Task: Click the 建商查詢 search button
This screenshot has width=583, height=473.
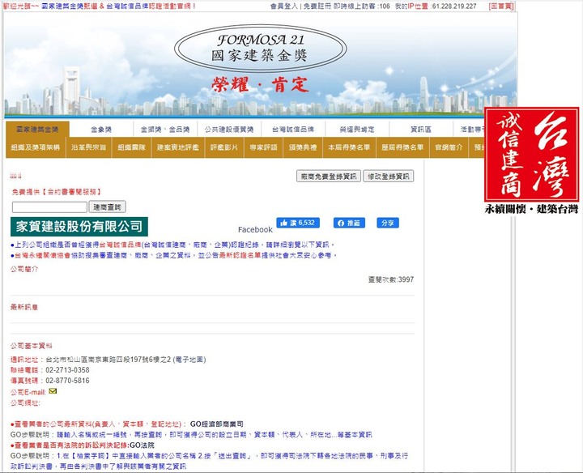Action: coord(107,207)
